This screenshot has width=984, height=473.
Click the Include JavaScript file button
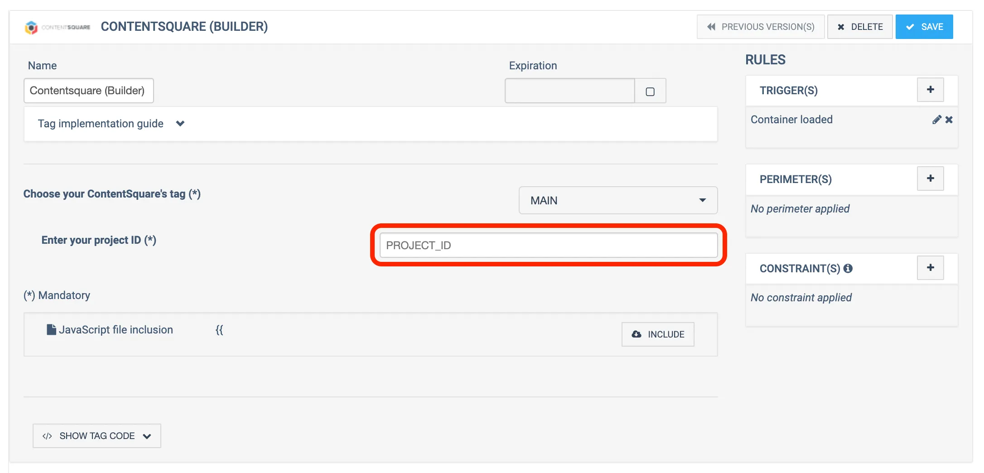coord(657,334)
